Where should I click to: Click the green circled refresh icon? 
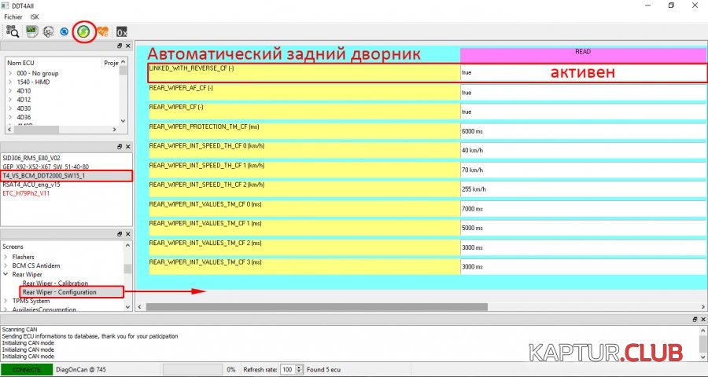pyautogui.click(x=83, y=32)
